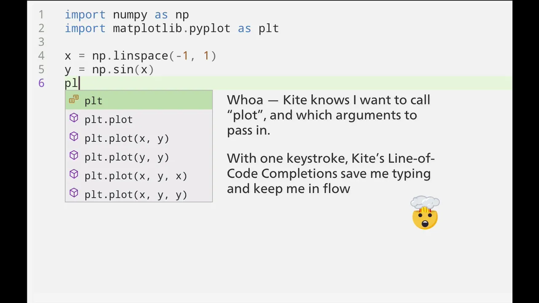539x303 pixels.
Task: Pick the "plt.plot(x, y, y)" completion
Action: click(x=139, y=194)
